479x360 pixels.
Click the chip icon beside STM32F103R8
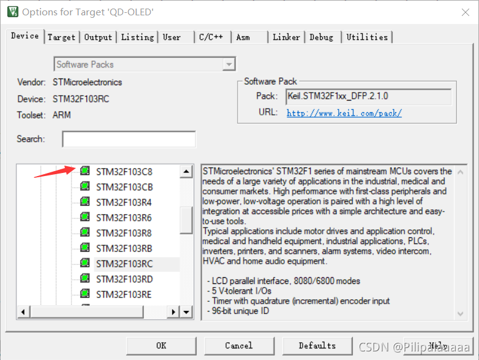pyautogui.click(x=85, y=232)
